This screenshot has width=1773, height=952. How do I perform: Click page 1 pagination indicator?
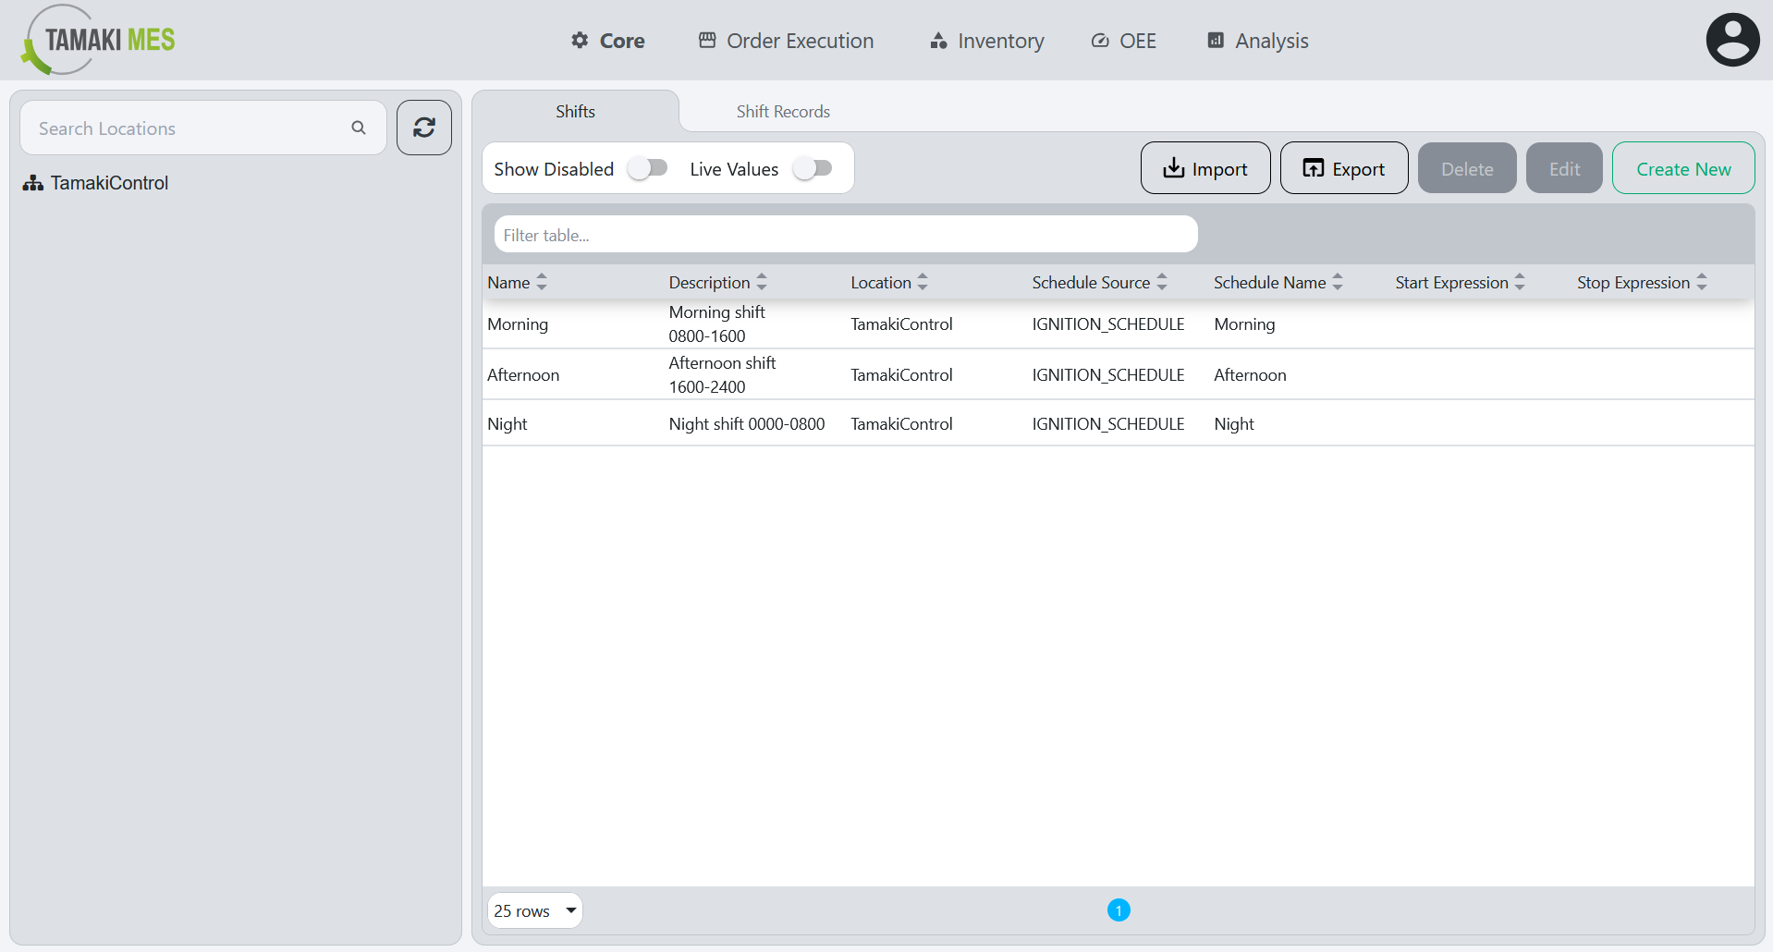[x=1119, y=910]
